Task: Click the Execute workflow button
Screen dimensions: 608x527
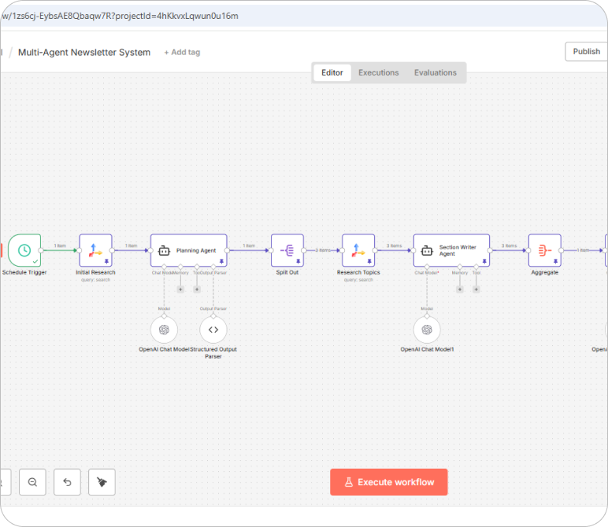Action: pos(388,482)
